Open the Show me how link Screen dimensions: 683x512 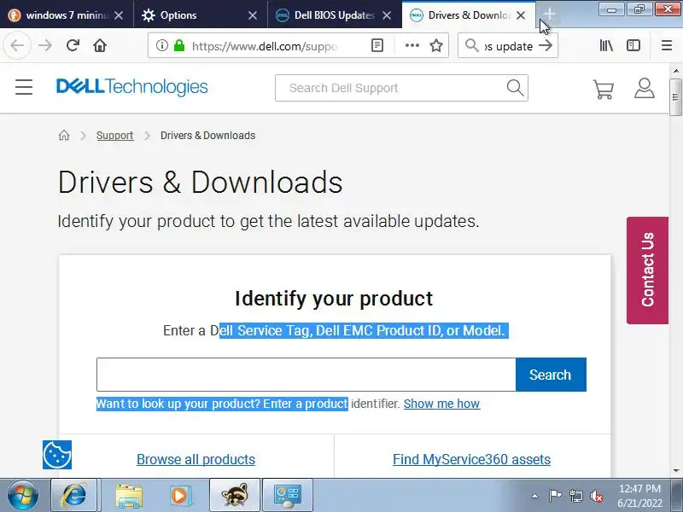[441, 404]
